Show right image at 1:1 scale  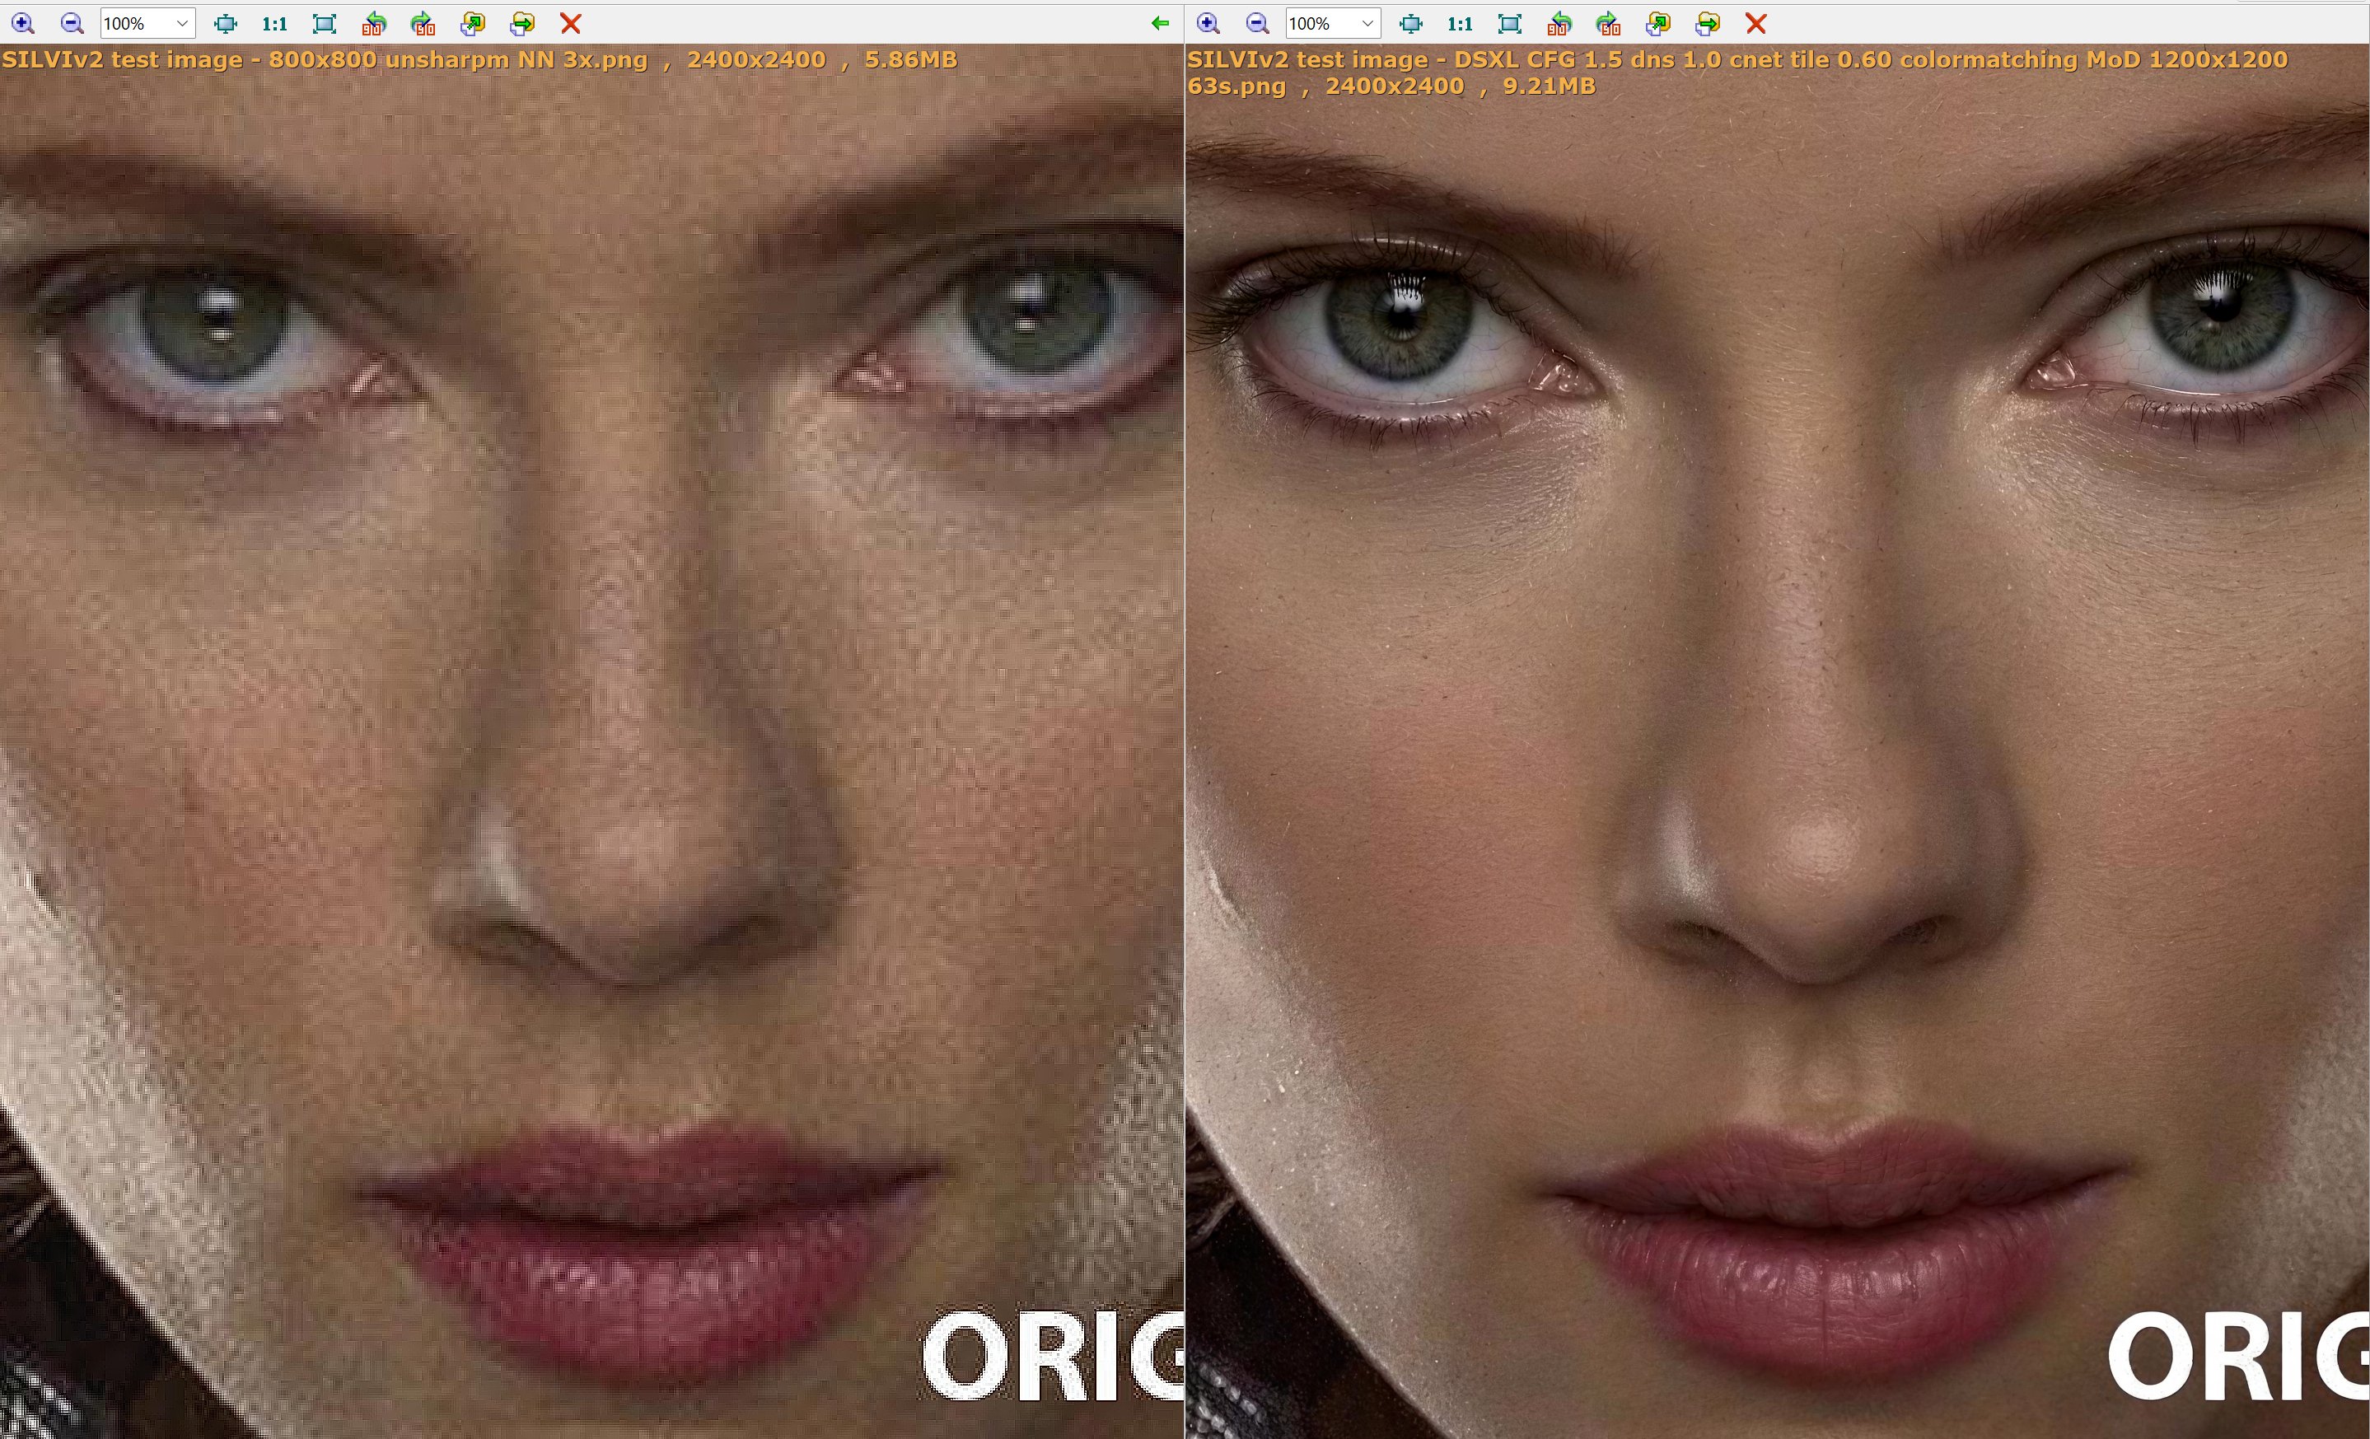(1459, 23)
